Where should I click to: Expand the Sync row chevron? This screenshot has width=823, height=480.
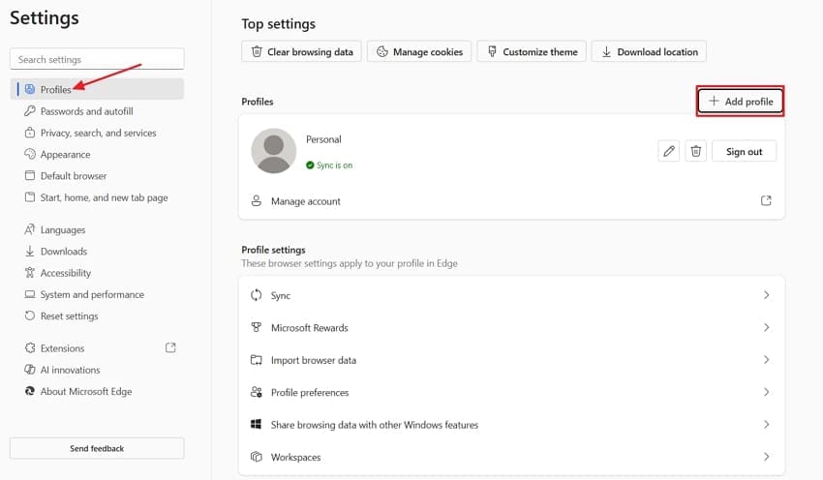click(766, 295)
